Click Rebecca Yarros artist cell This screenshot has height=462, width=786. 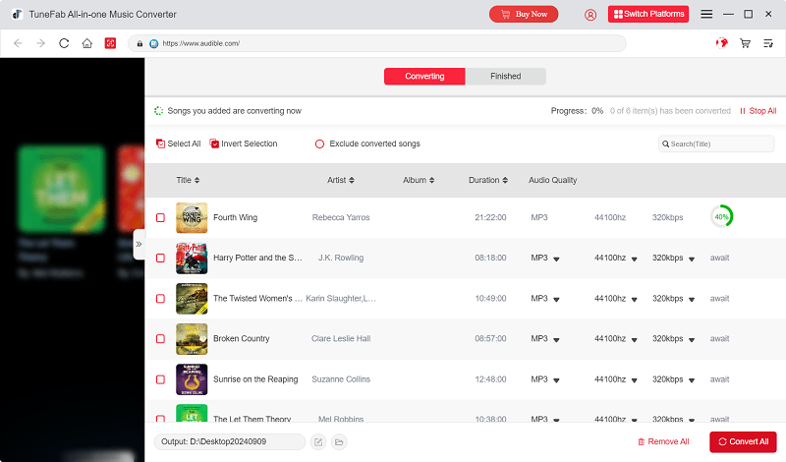(x=341, y=217)
